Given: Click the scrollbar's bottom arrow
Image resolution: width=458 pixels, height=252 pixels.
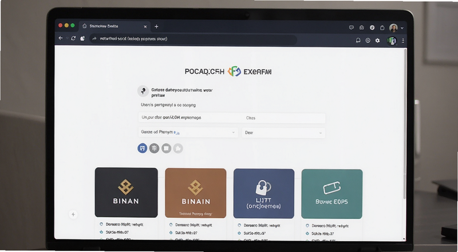Looking at the screenshot, I should point(404,239).
